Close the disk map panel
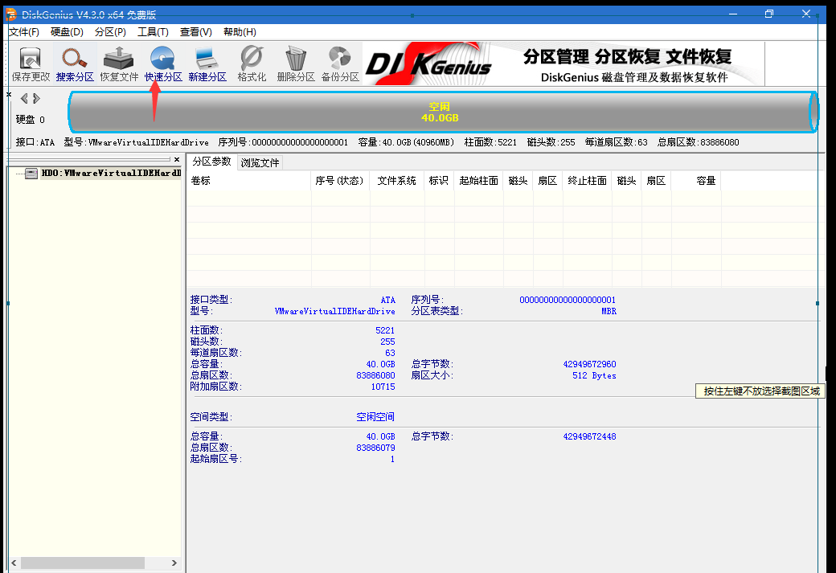Viewport: 836px width, 573px height. [x=9, y=94]
